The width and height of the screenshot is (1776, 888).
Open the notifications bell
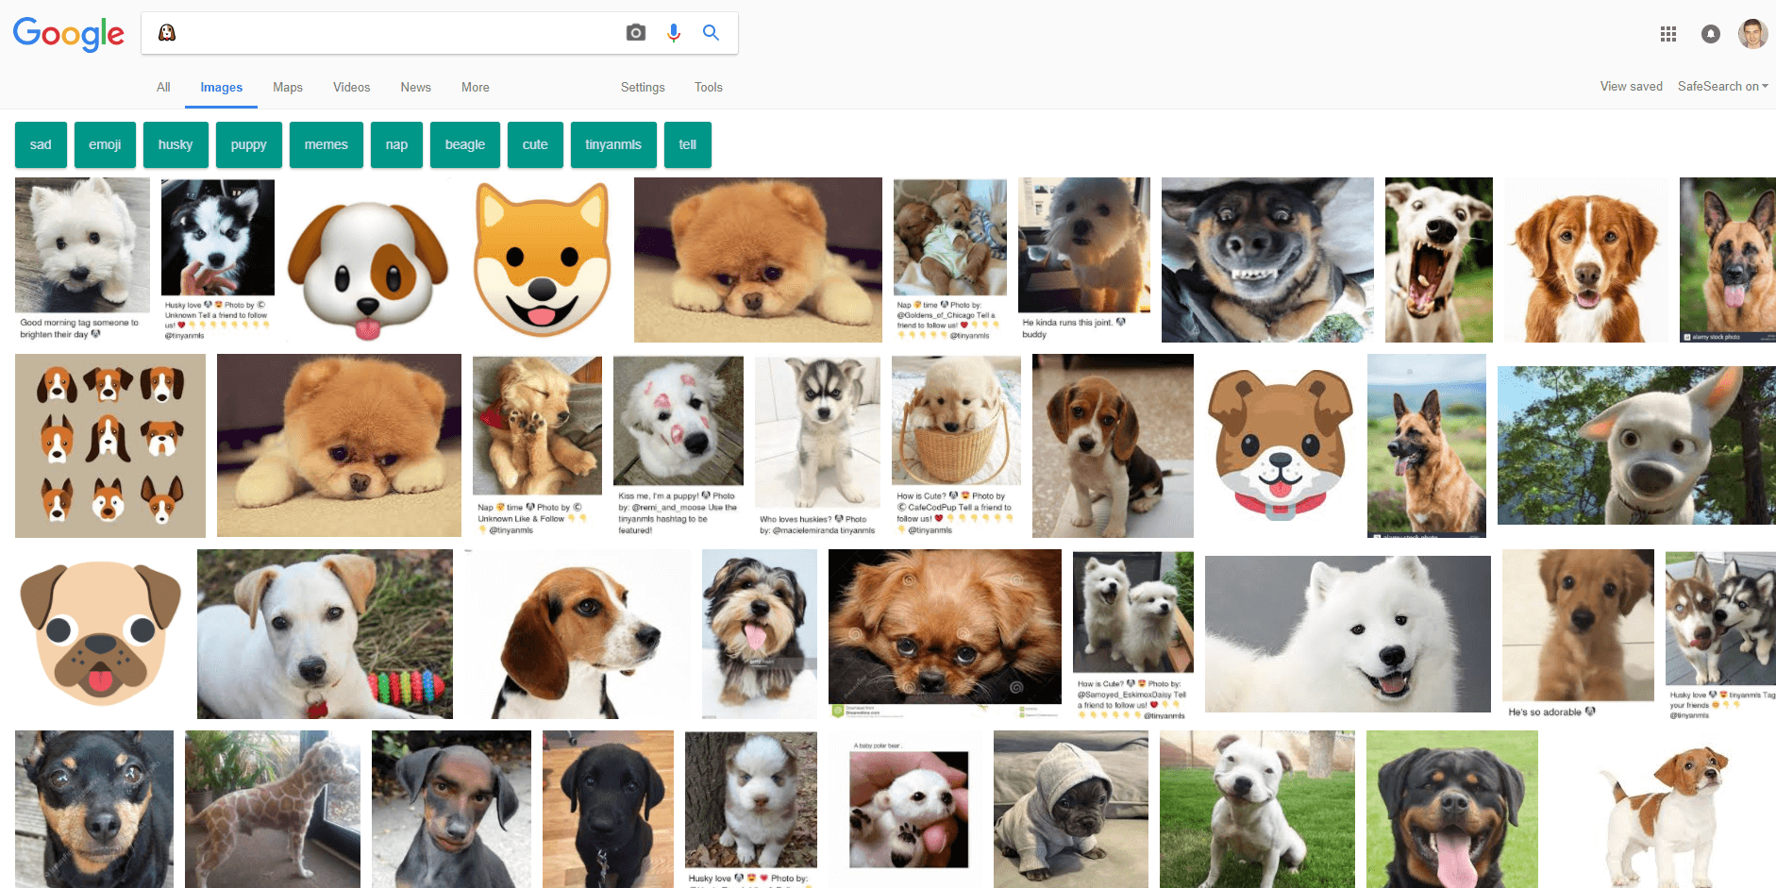tap(1710, 34)
